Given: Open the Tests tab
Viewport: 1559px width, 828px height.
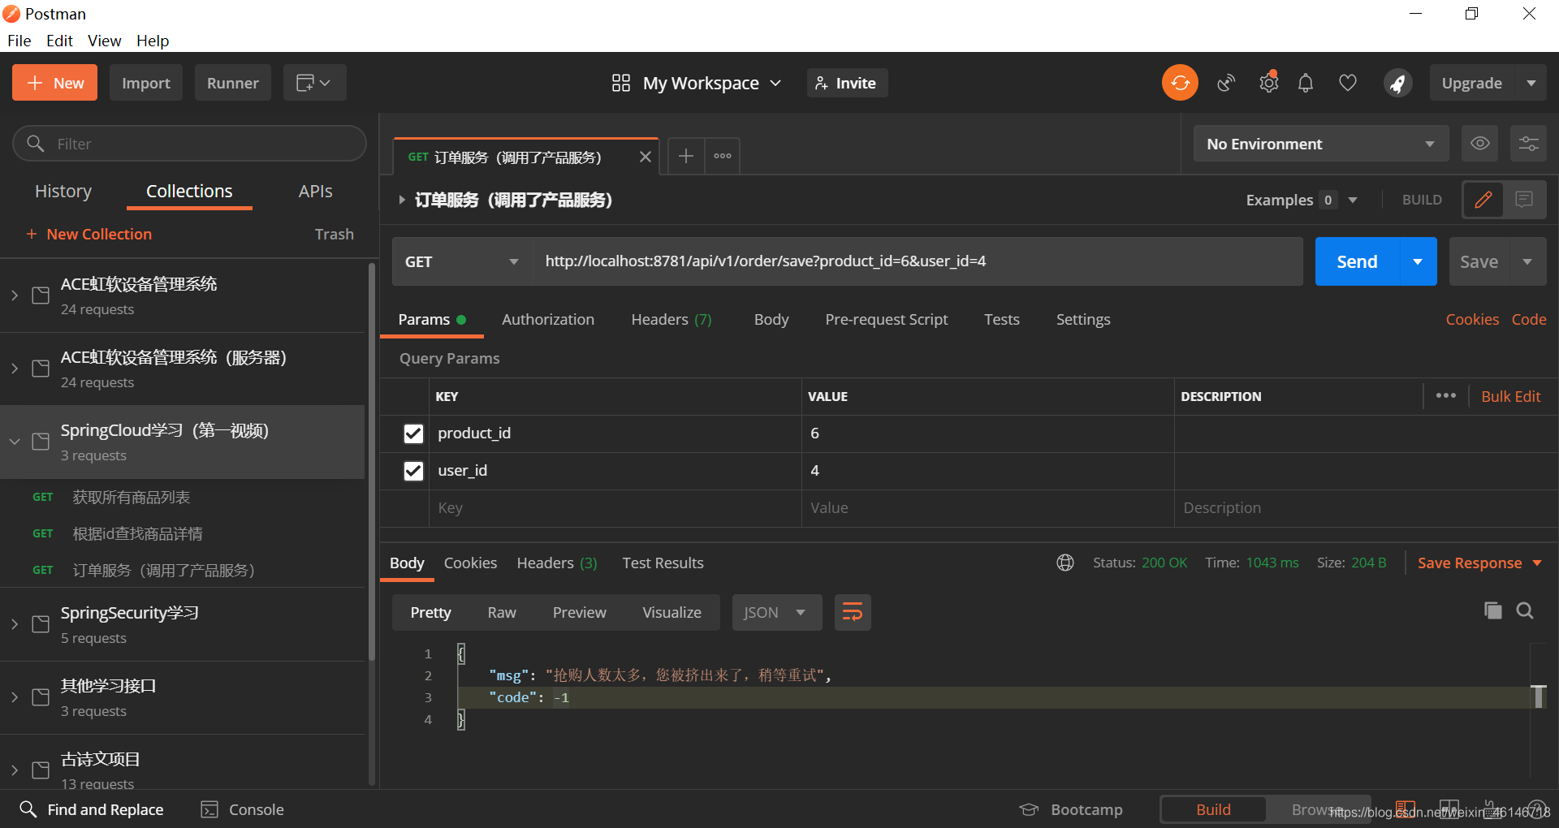Looking at the screenshot, I should [1001, 319].
